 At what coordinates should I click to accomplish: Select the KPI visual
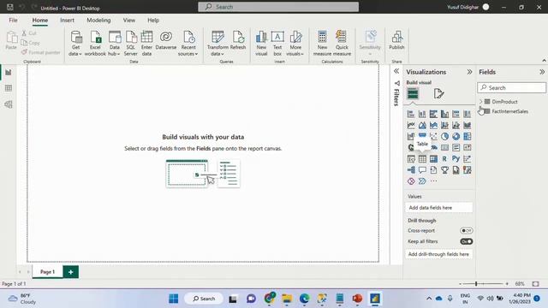click(x=467, y=147)
